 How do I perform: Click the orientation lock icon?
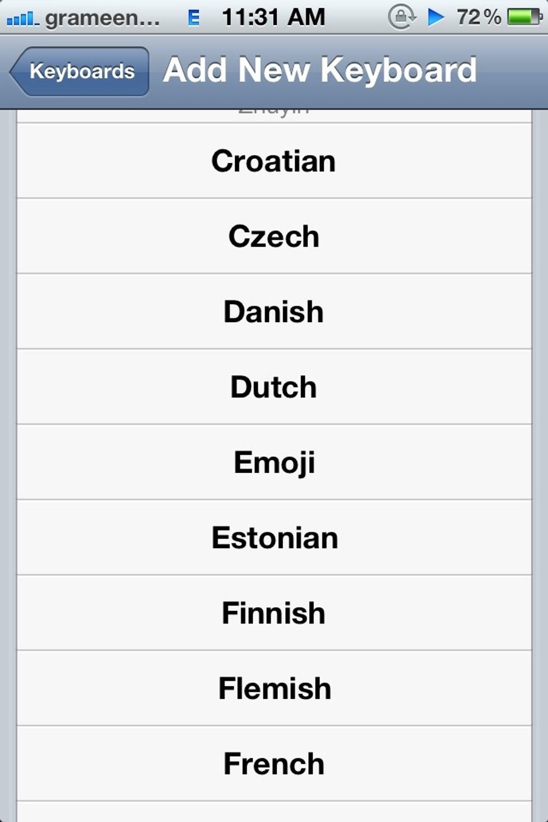(x=401, y=16)
